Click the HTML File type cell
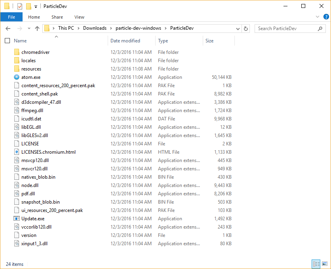 click(169, 152)
